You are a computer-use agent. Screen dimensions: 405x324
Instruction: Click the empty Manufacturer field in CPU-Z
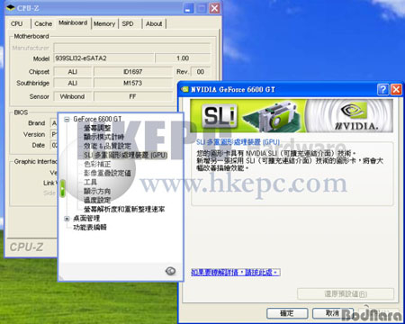click(132, 48)
